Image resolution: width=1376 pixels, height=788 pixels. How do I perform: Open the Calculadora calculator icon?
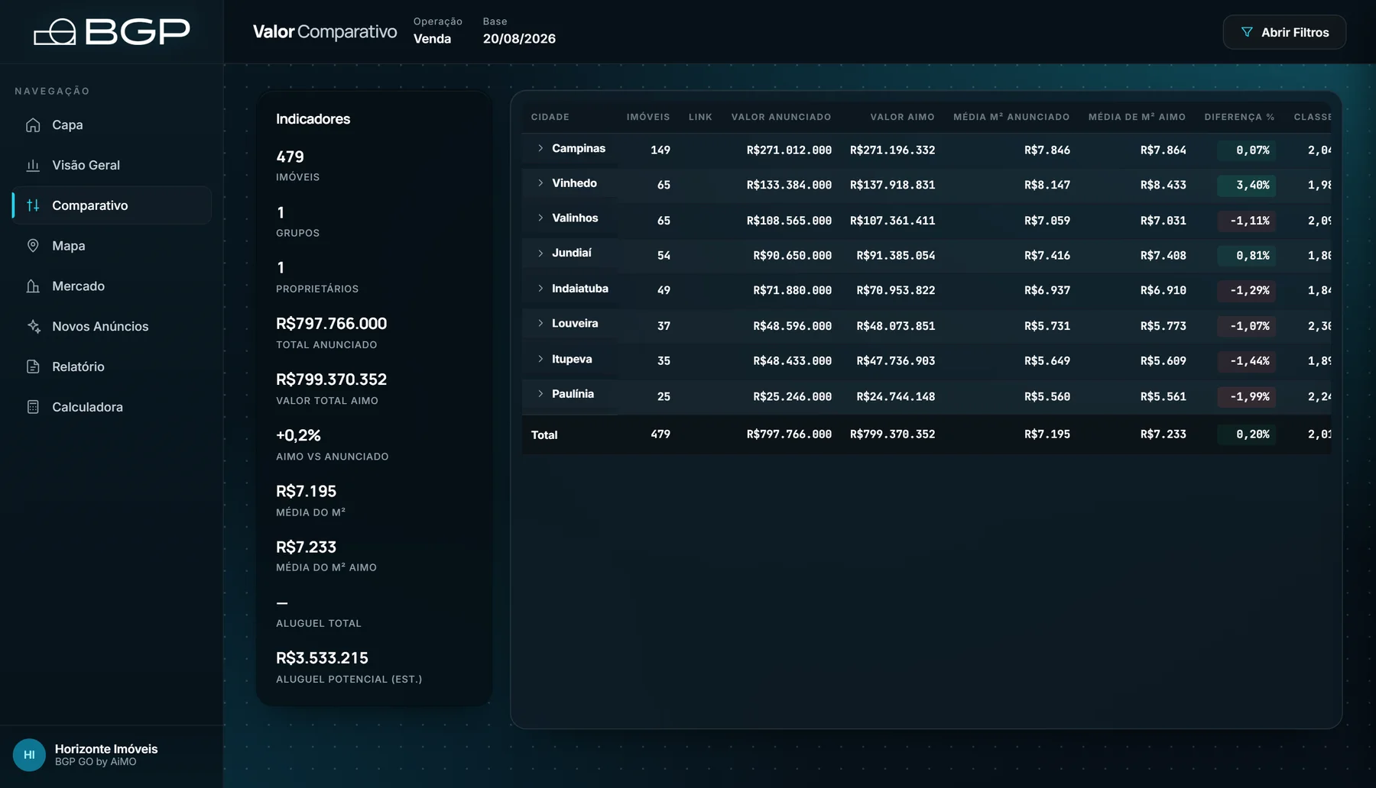point(33,408)
